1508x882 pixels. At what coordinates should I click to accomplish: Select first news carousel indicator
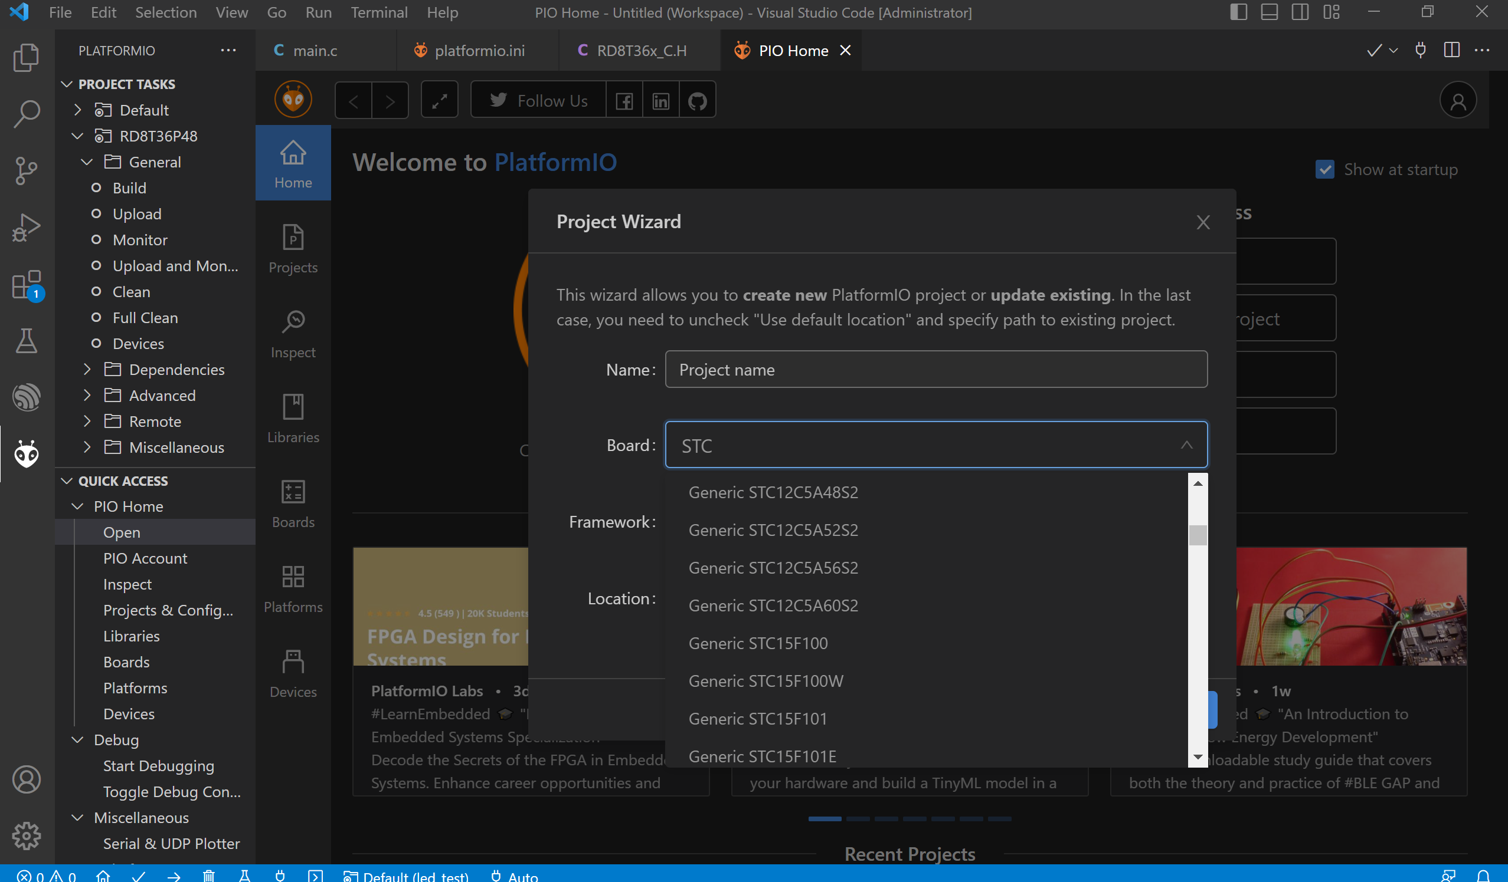click(825, 819)
